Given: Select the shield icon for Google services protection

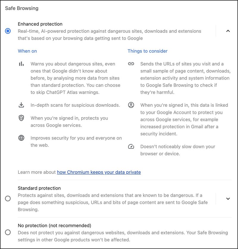Looking at the screenshot, I should [x=21, y=118].
